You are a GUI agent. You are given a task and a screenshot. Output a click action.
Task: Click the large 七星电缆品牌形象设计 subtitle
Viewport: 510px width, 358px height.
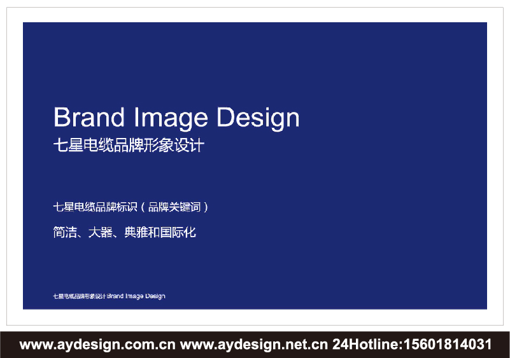(129, 145)
